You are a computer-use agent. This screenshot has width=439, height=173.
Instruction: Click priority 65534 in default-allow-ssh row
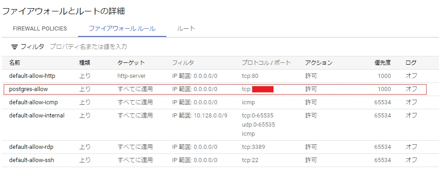pyautogui.click(x=382, y=160)
